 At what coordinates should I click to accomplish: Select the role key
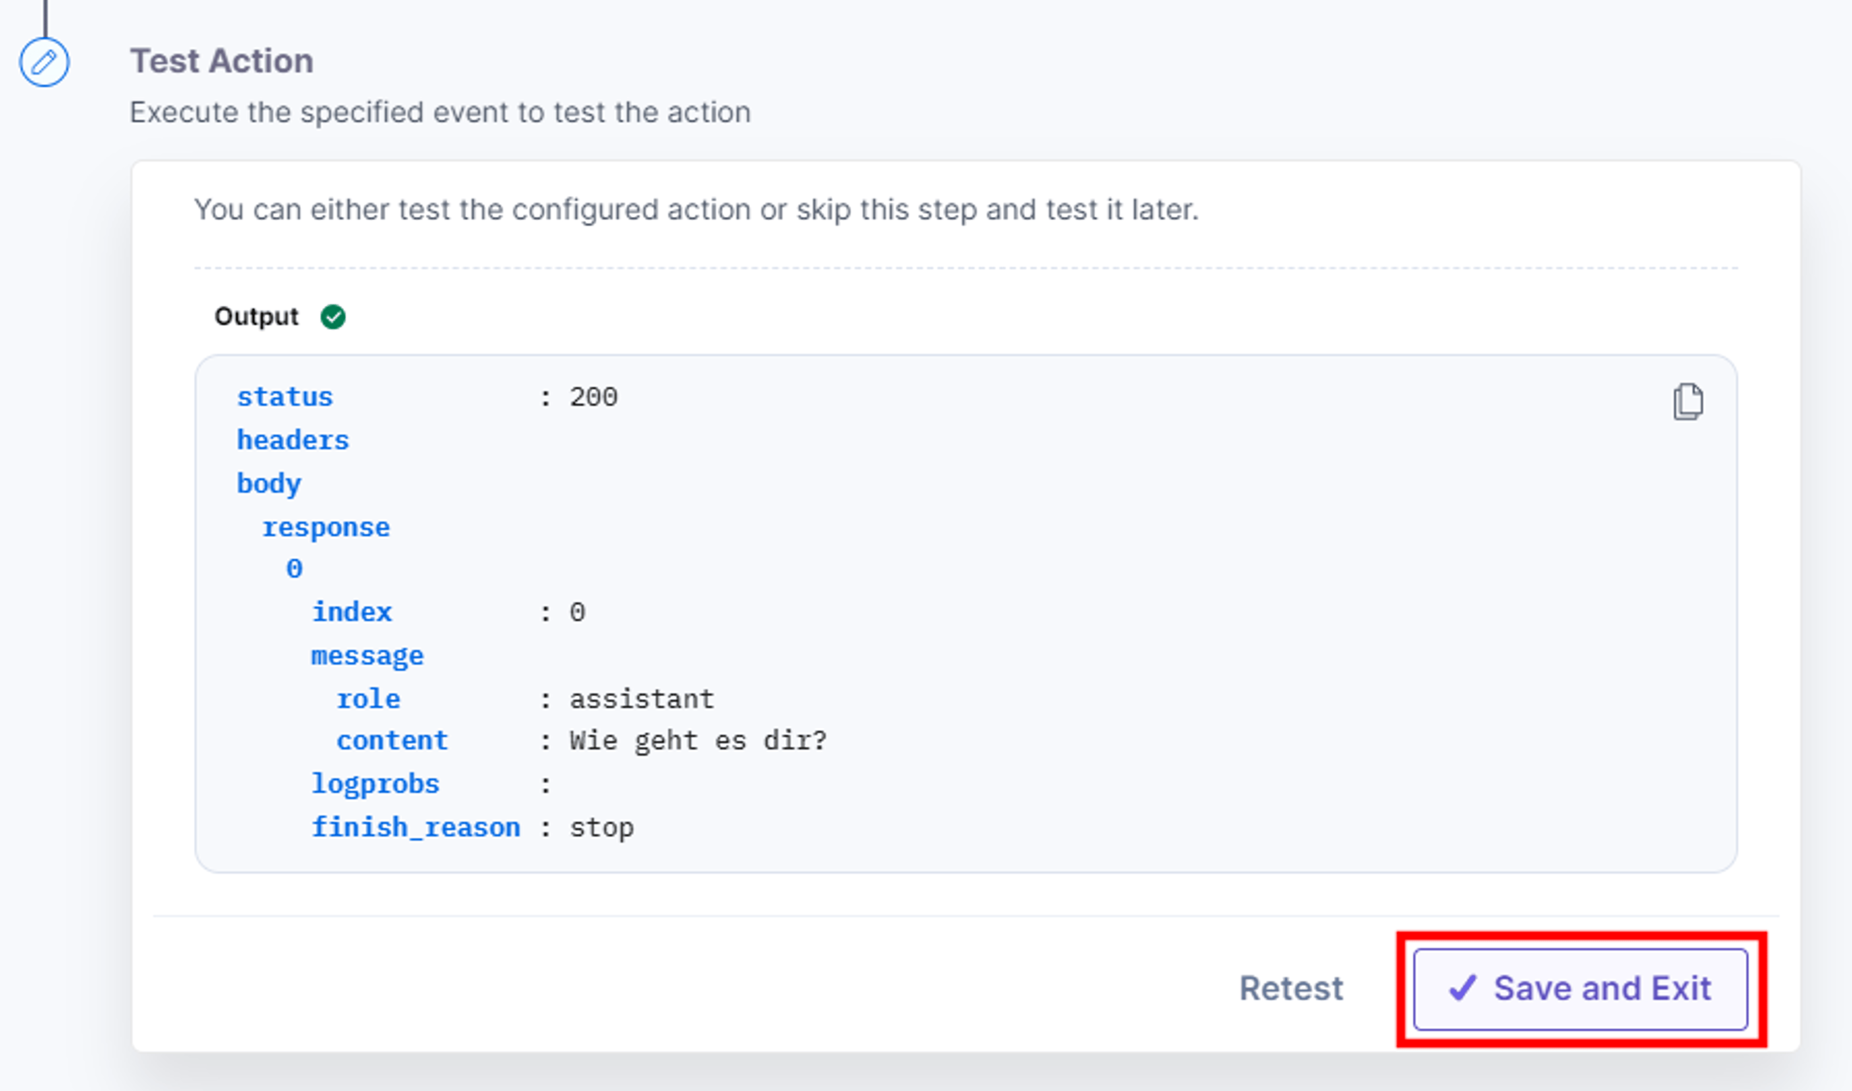368,698
